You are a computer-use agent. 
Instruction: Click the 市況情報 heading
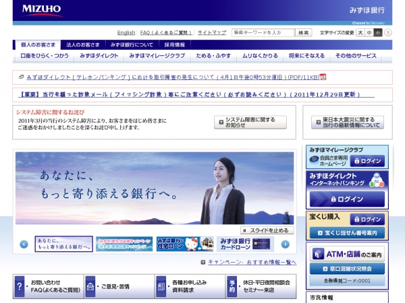point(321,298)
